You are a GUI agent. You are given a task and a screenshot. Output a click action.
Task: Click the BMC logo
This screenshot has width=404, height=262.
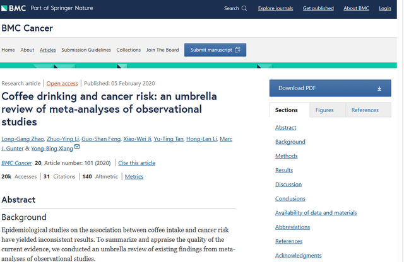coord(14,8)
